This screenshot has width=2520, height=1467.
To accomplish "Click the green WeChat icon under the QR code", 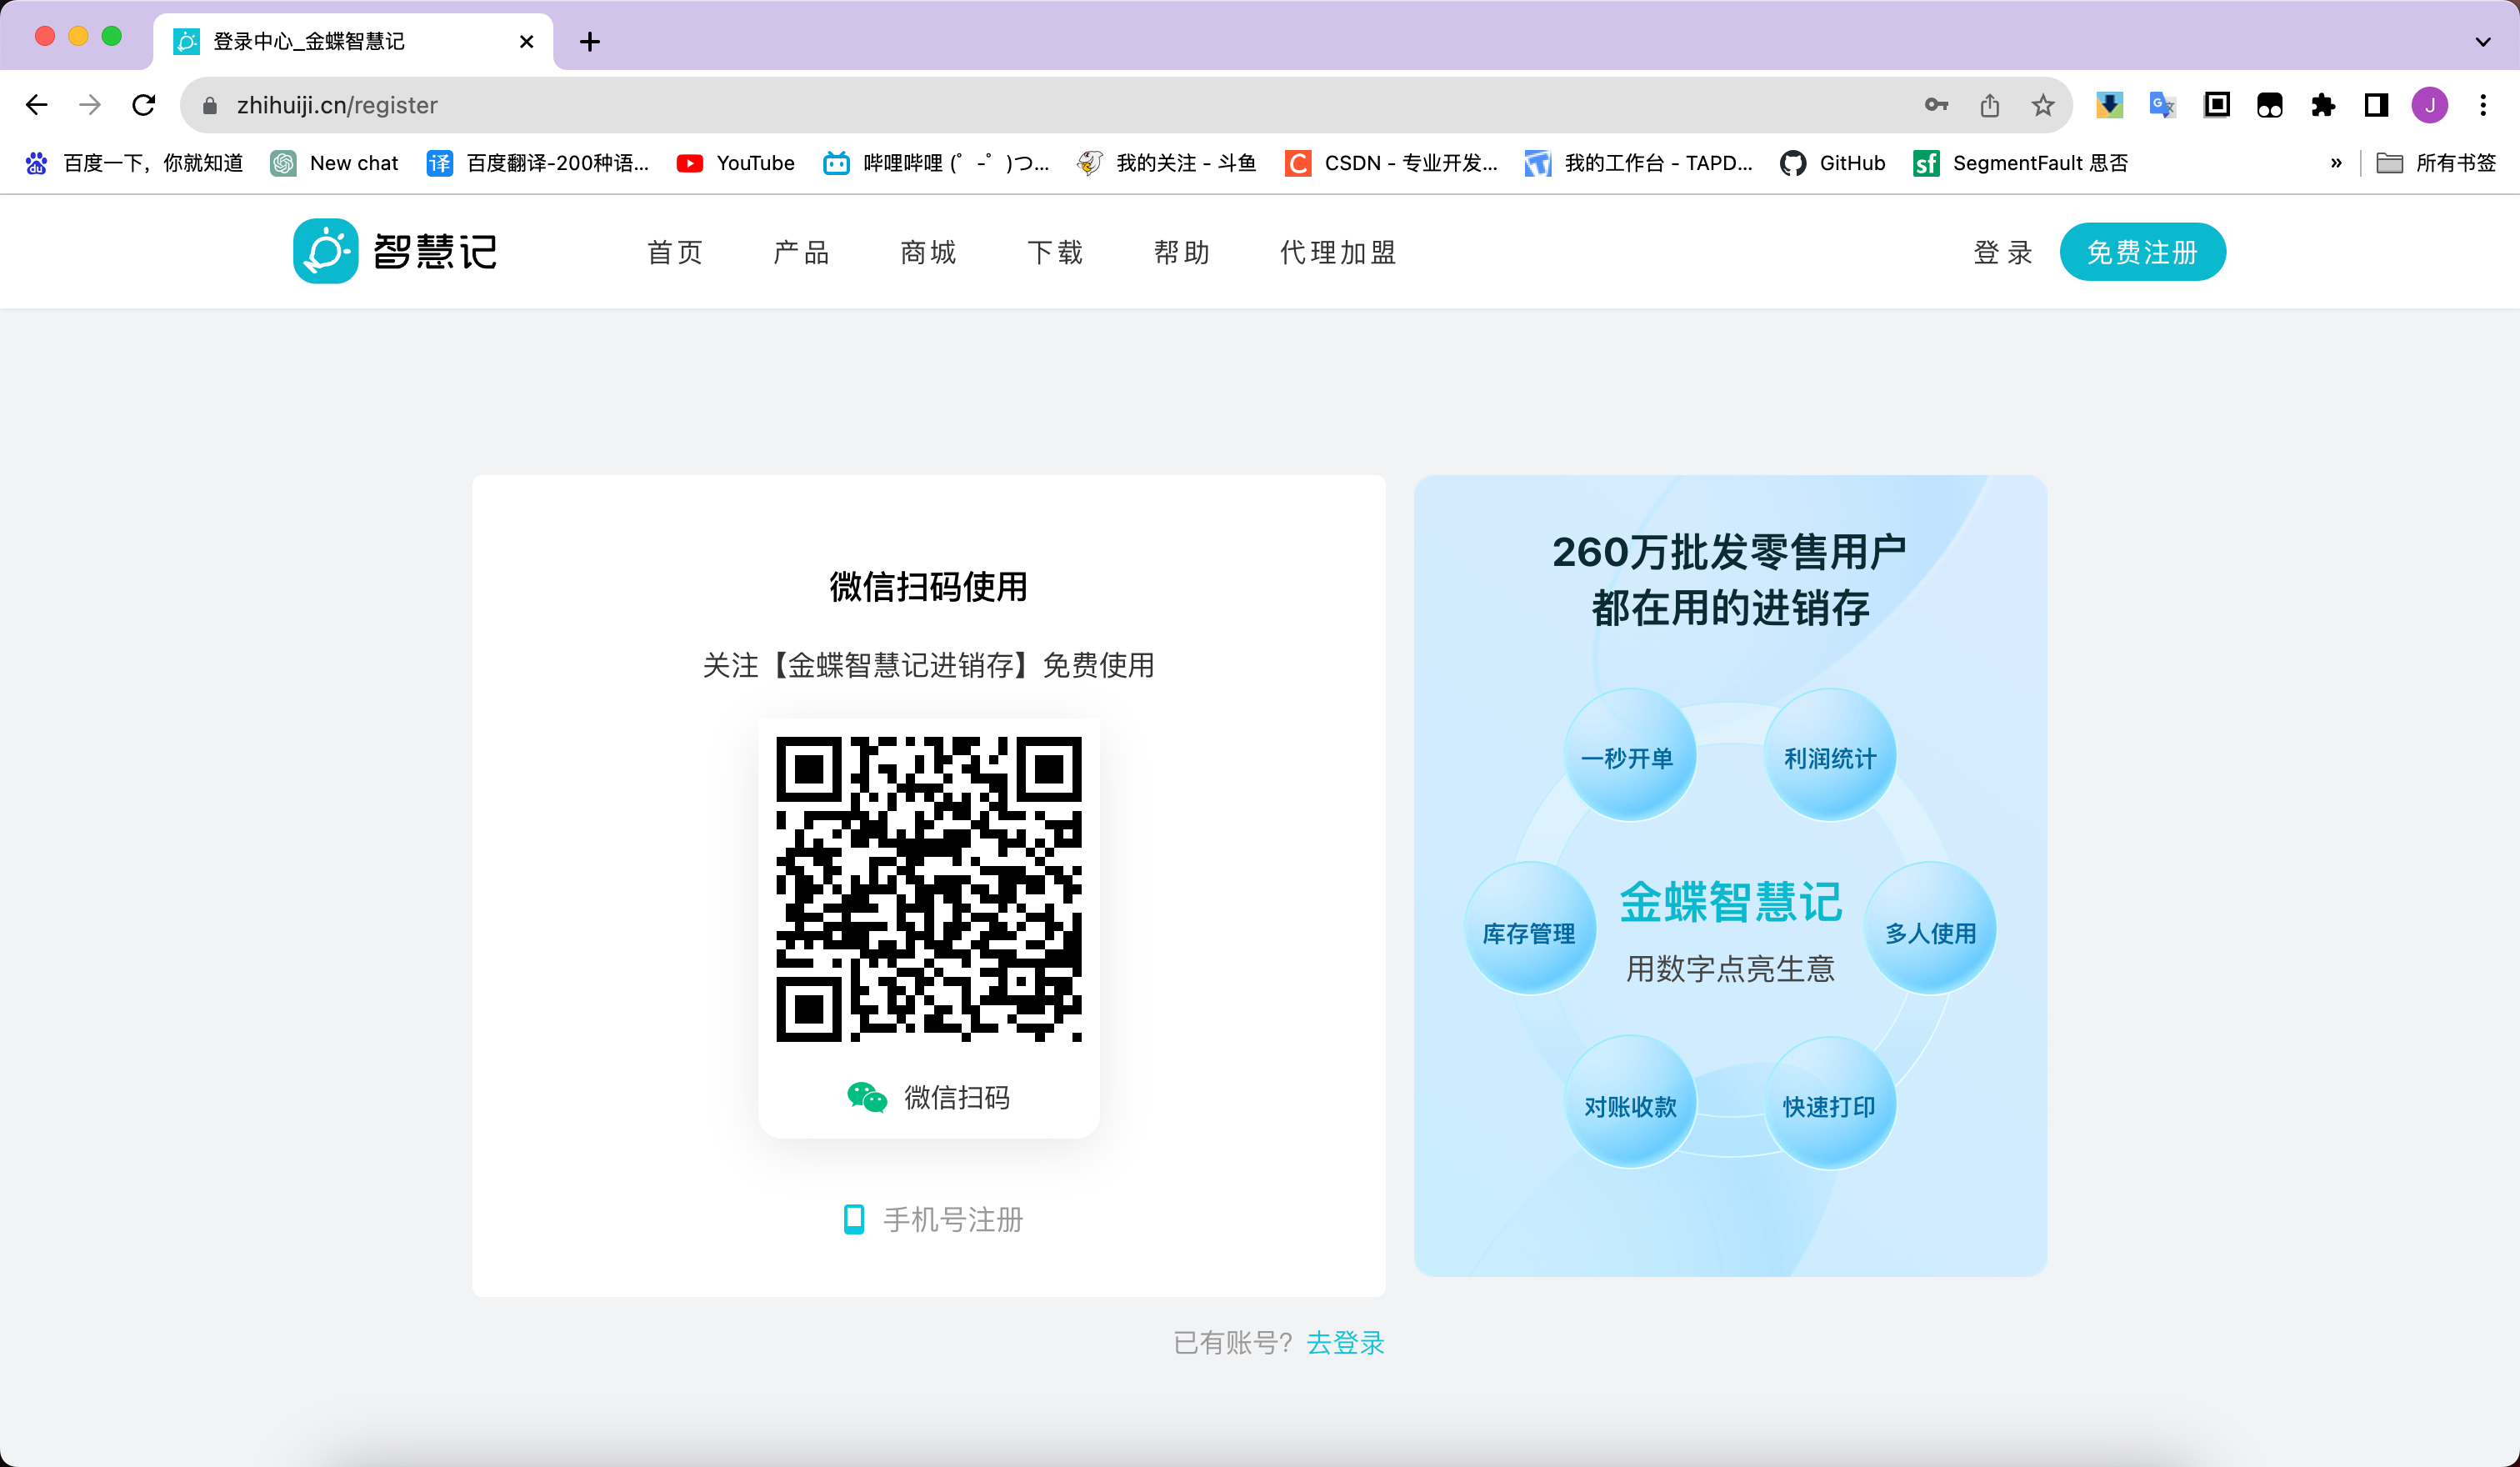I will pyautogui.click(x=866, y=1097).
